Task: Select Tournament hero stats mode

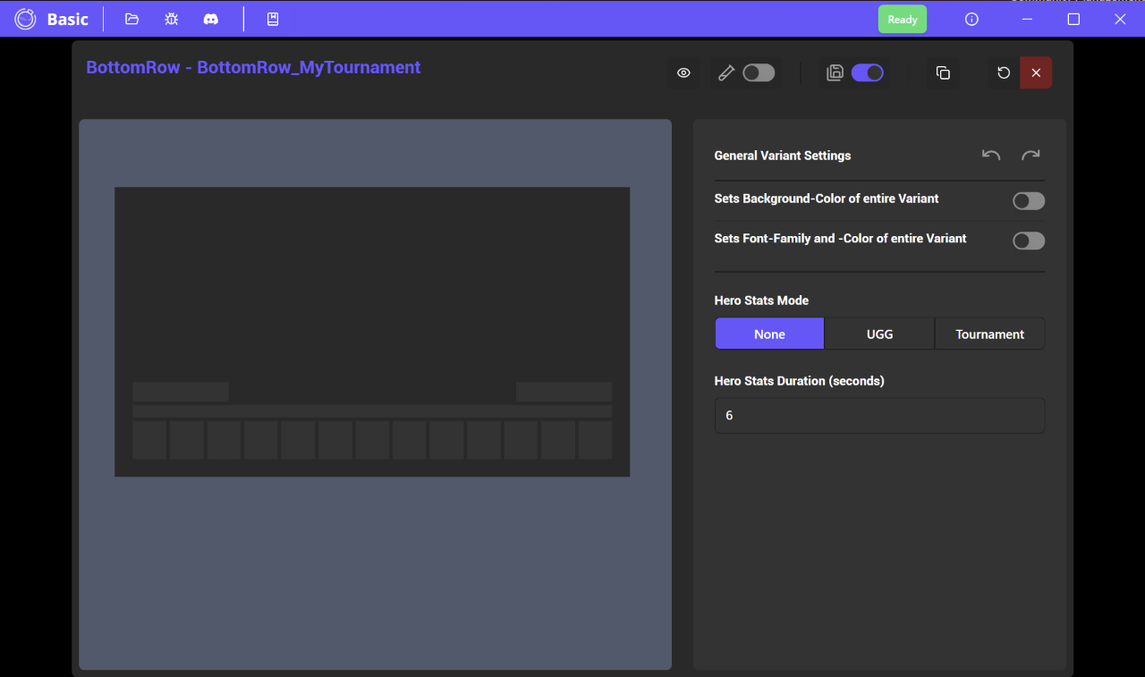Action: click(x=989, y=334)
